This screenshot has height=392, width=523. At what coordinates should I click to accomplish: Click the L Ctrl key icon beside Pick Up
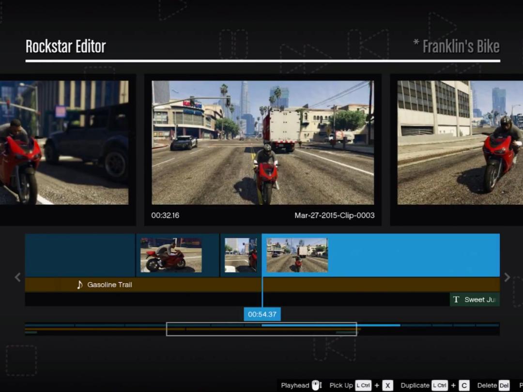363,385
